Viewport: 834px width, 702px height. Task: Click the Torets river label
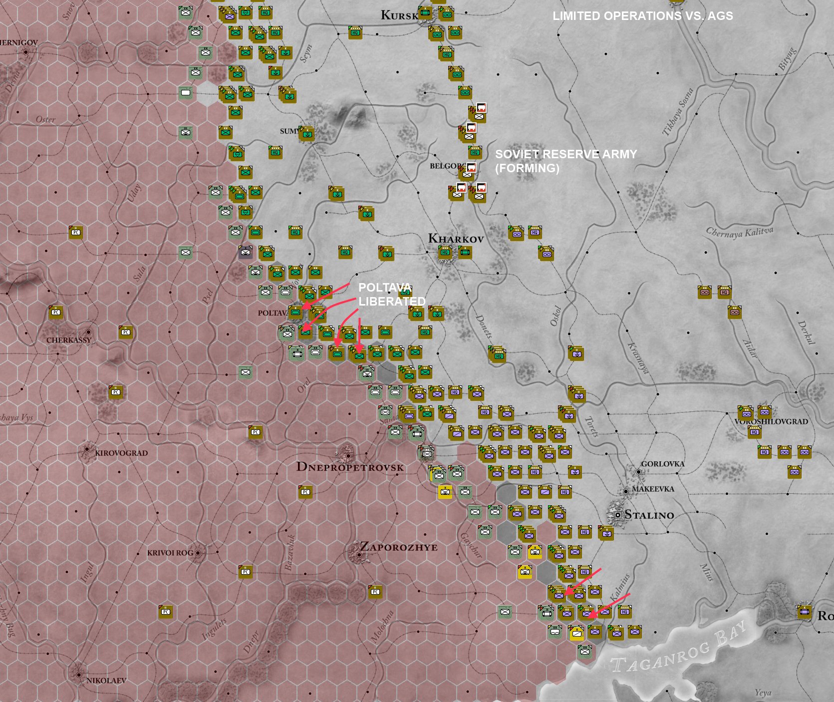pos(591,426)
